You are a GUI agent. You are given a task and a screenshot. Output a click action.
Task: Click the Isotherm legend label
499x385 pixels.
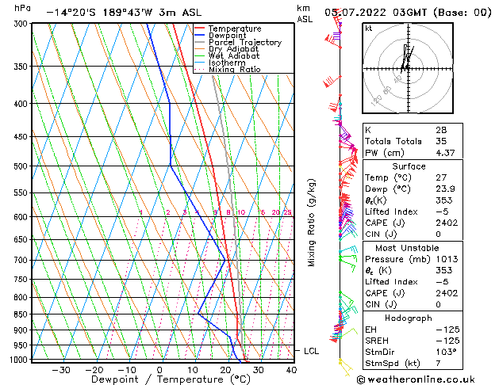(x=227, y=63)
